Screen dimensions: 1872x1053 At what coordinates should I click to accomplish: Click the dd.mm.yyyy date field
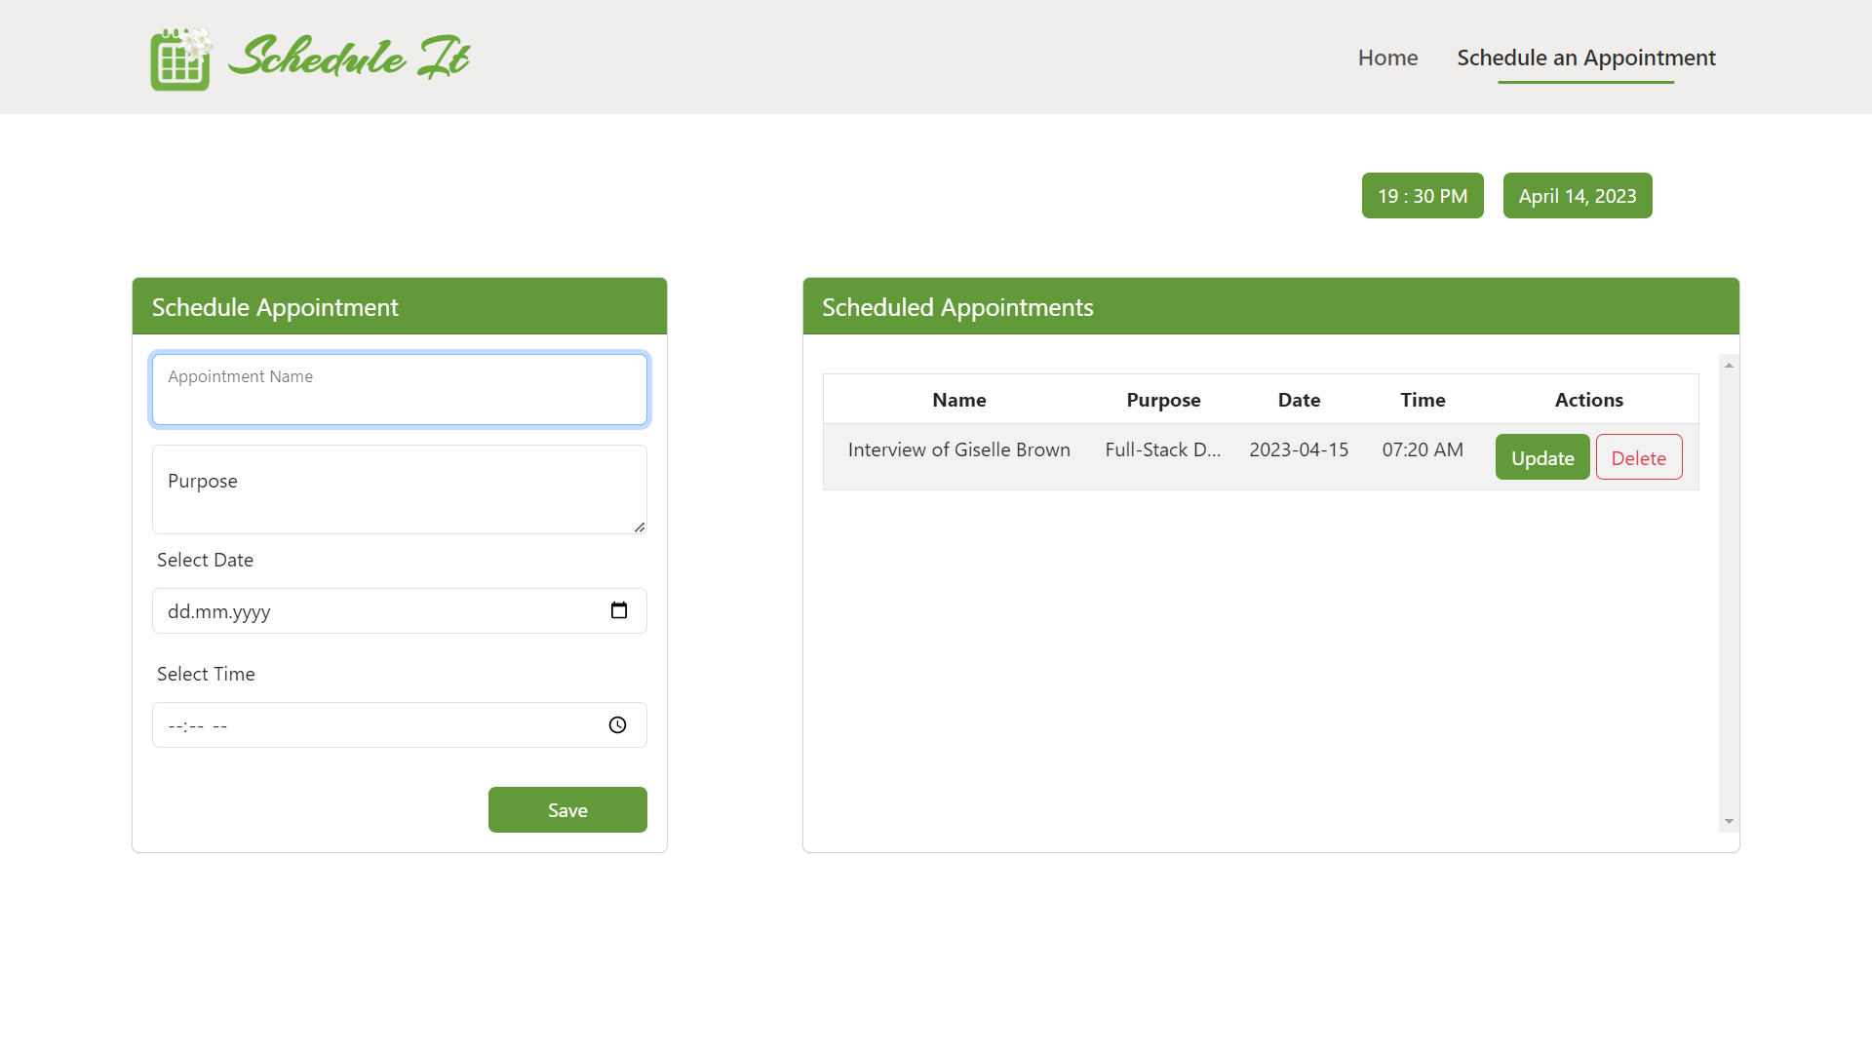click(400, 610)
